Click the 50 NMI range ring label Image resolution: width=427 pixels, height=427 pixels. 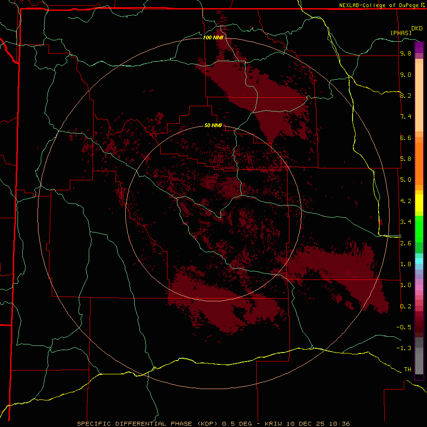(x=213, y=125)
